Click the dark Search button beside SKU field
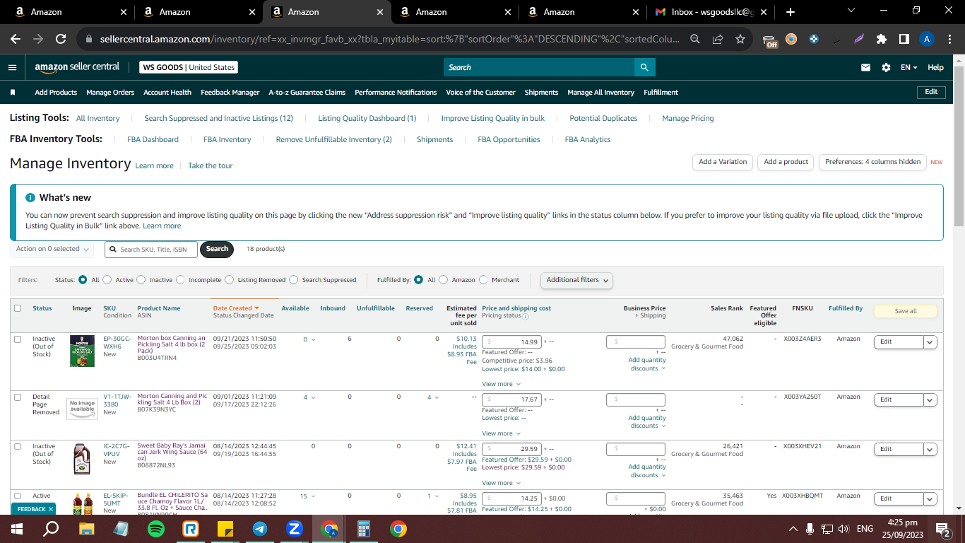This screenshot has width=965, height=543. coord(217,249)
